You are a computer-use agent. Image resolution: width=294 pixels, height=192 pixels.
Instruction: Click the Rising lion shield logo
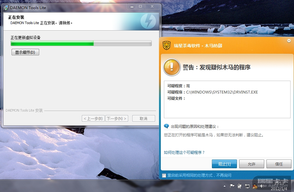pyautogui.click(x=166, y=45)
